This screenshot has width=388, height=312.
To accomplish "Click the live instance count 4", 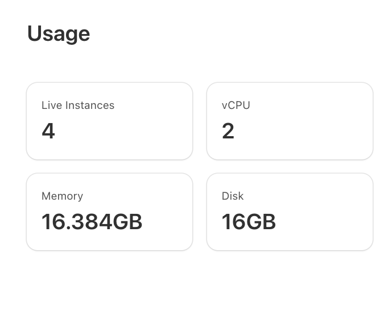I will coord(48,131).
